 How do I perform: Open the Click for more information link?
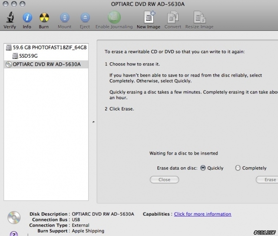(202, 214)
